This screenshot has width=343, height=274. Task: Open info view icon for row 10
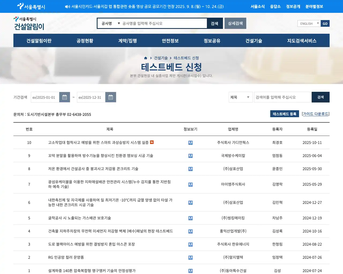point(191,143)
